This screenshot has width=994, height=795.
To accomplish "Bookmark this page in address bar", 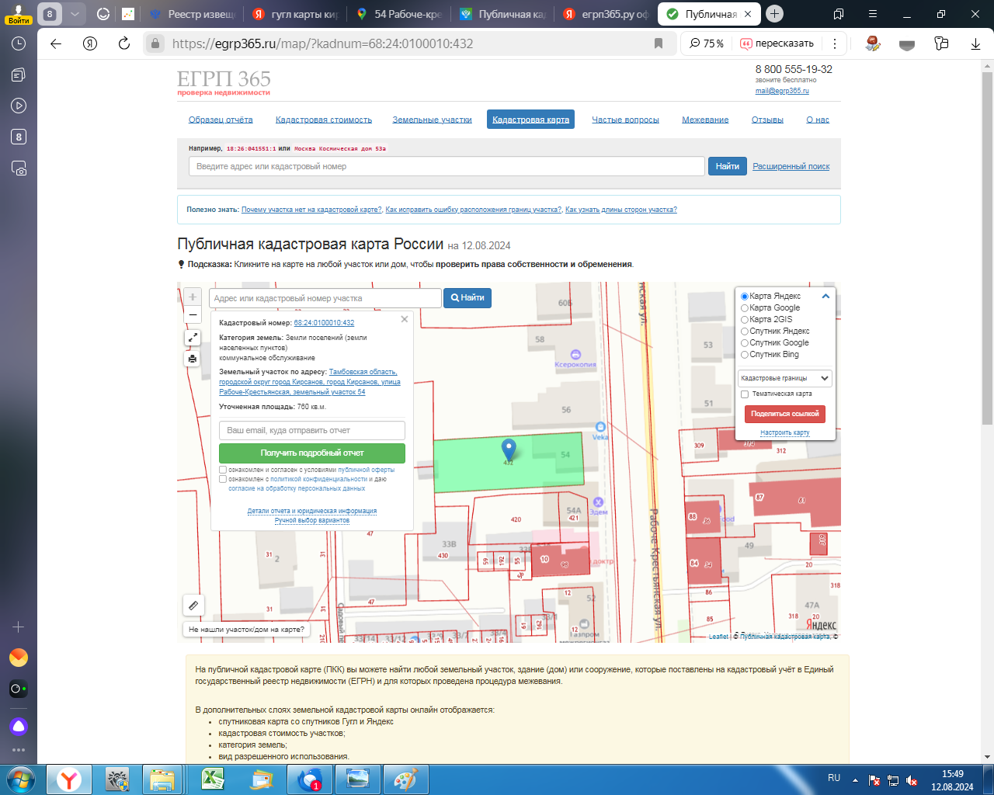I will tap(659, 43).
